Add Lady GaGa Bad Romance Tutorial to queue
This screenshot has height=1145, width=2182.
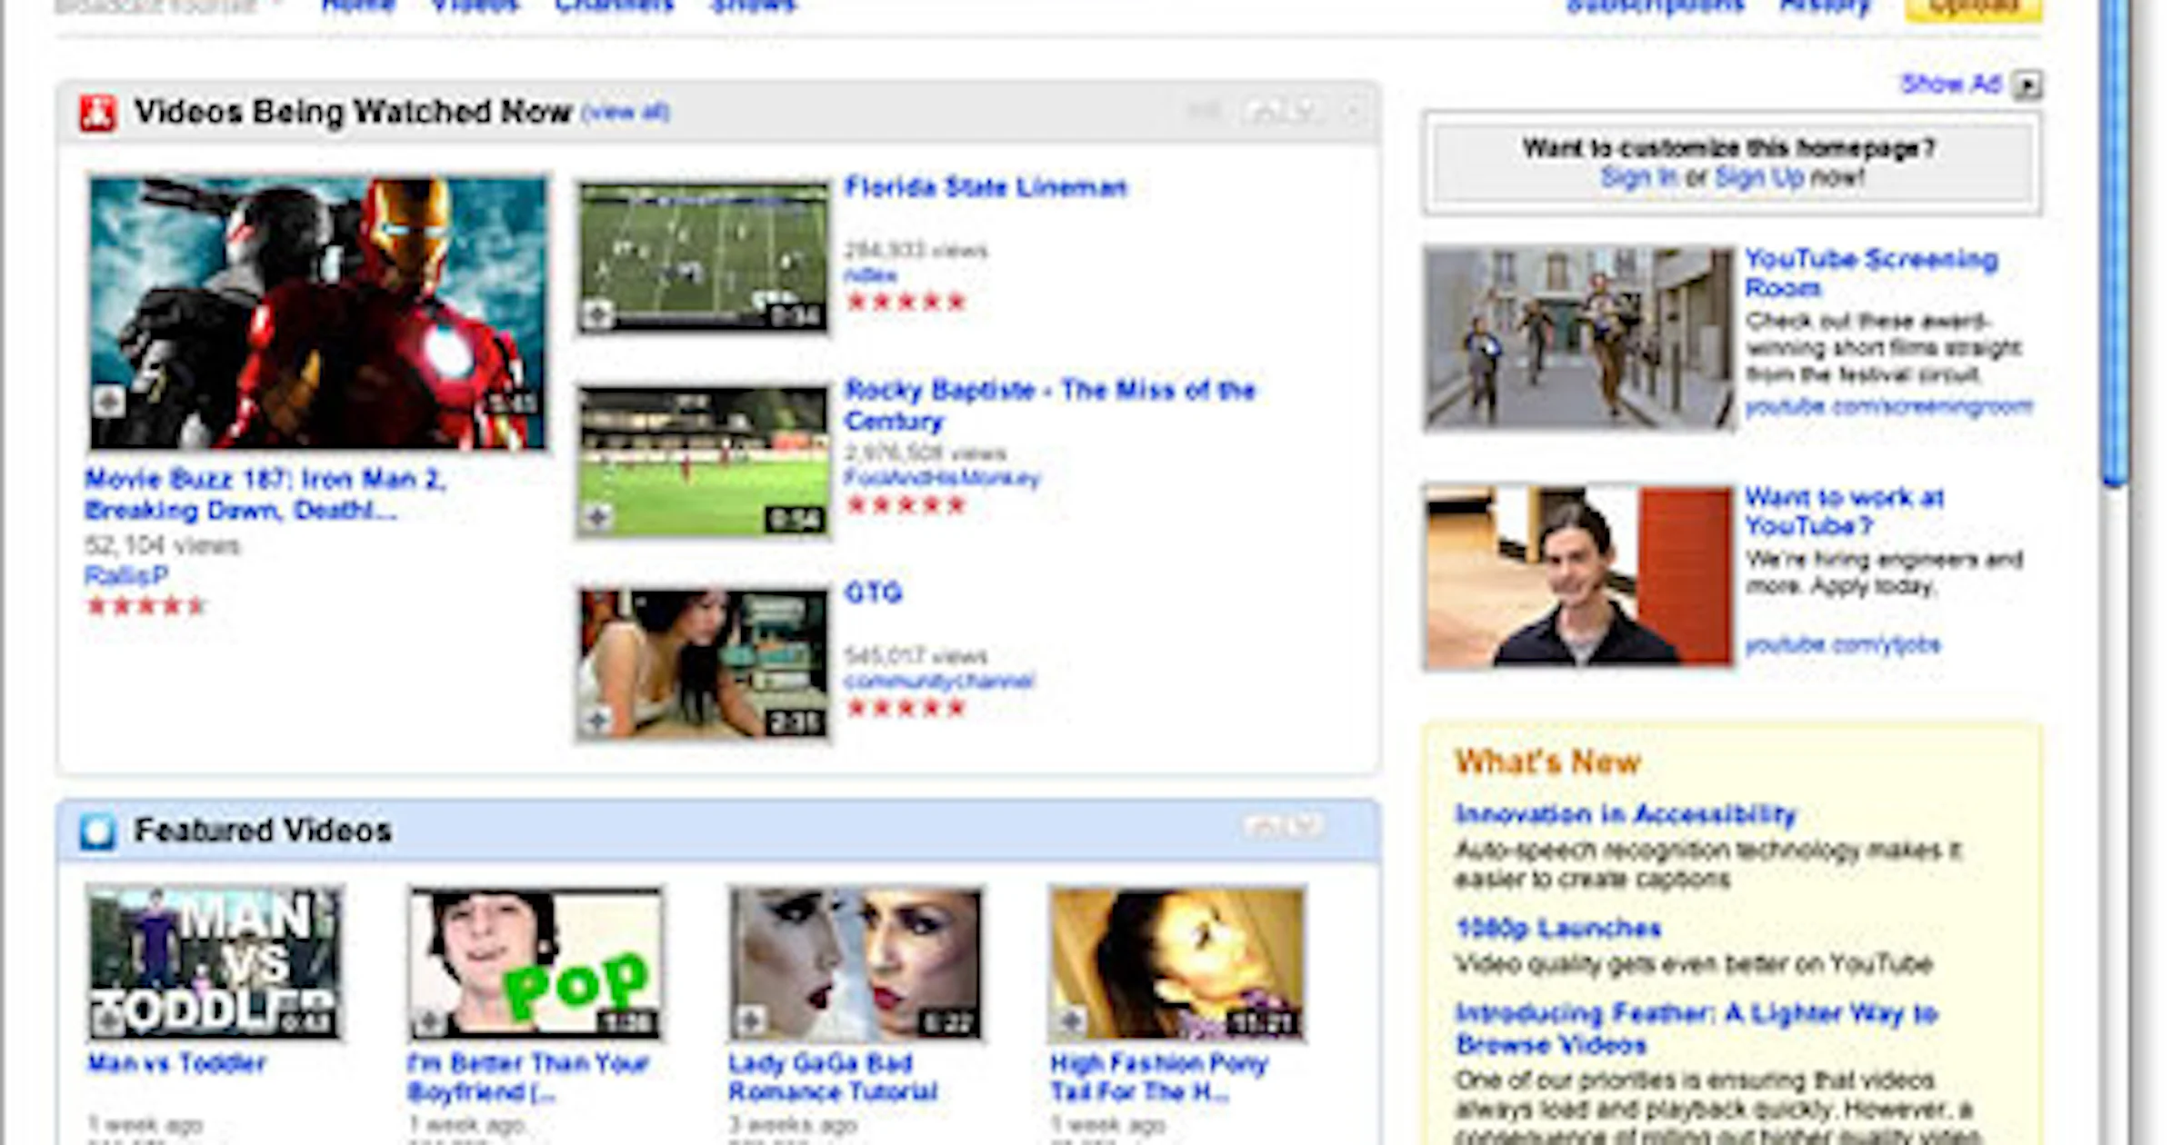(x=750, y=1021)
